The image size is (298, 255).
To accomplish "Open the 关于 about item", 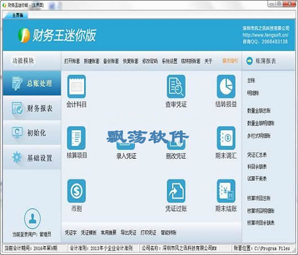I will [x=208, y=61].
